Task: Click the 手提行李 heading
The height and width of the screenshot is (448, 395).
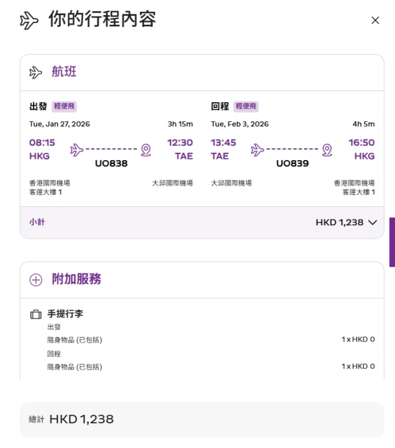Action: click(65, 314)
